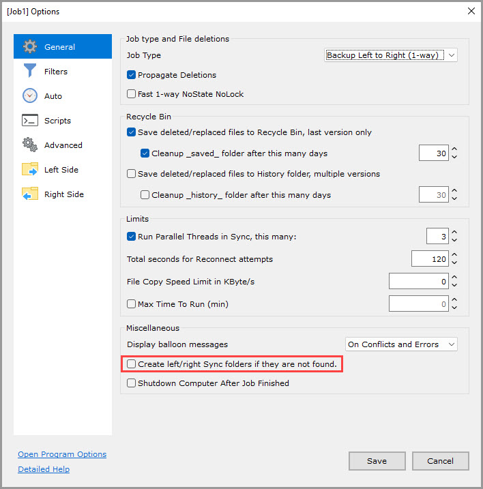The width and height of the screenshot is (483, 489).
Task: Switch to the Filters tab
Action: point(56,72)
